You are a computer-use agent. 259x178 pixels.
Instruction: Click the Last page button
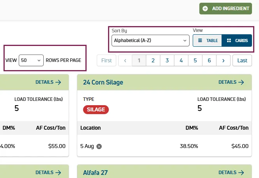tap(242, 60)
